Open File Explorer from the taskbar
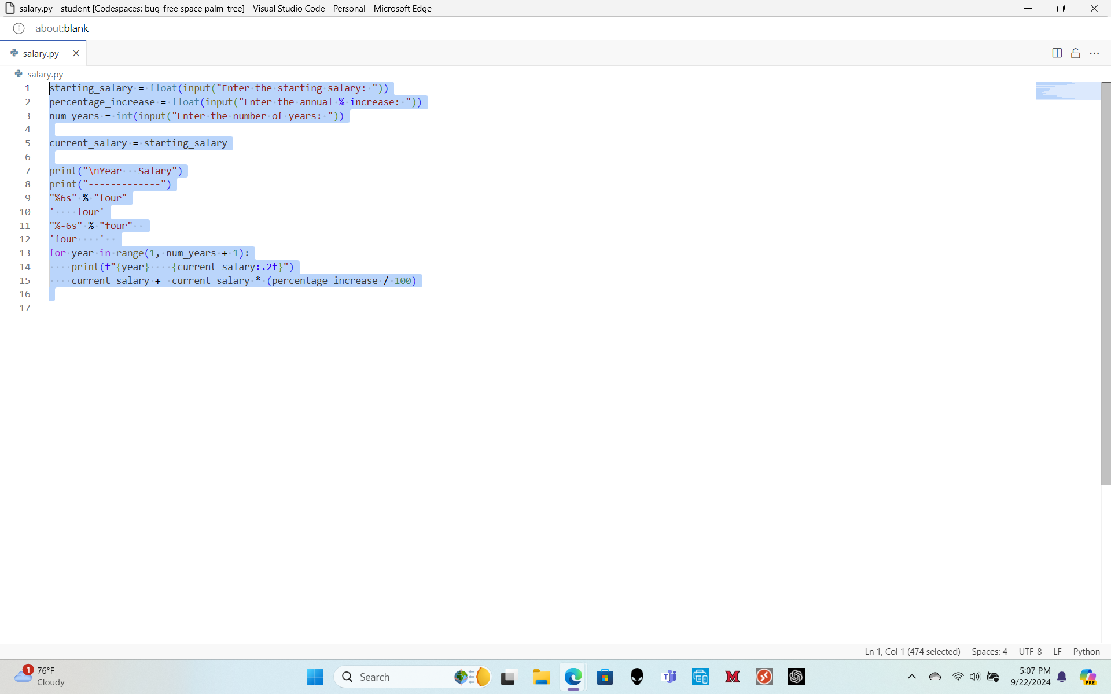 click(x=542, y=677)
